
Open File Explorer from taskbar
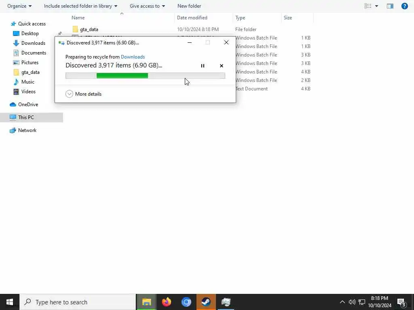click(146, 302)
